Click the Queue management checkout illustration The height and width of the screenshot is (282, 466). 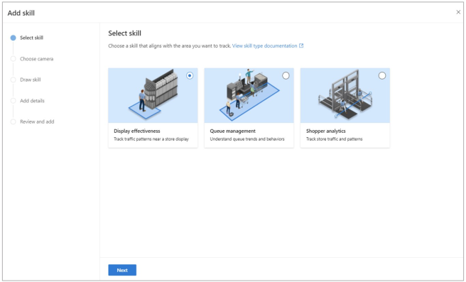249,95
